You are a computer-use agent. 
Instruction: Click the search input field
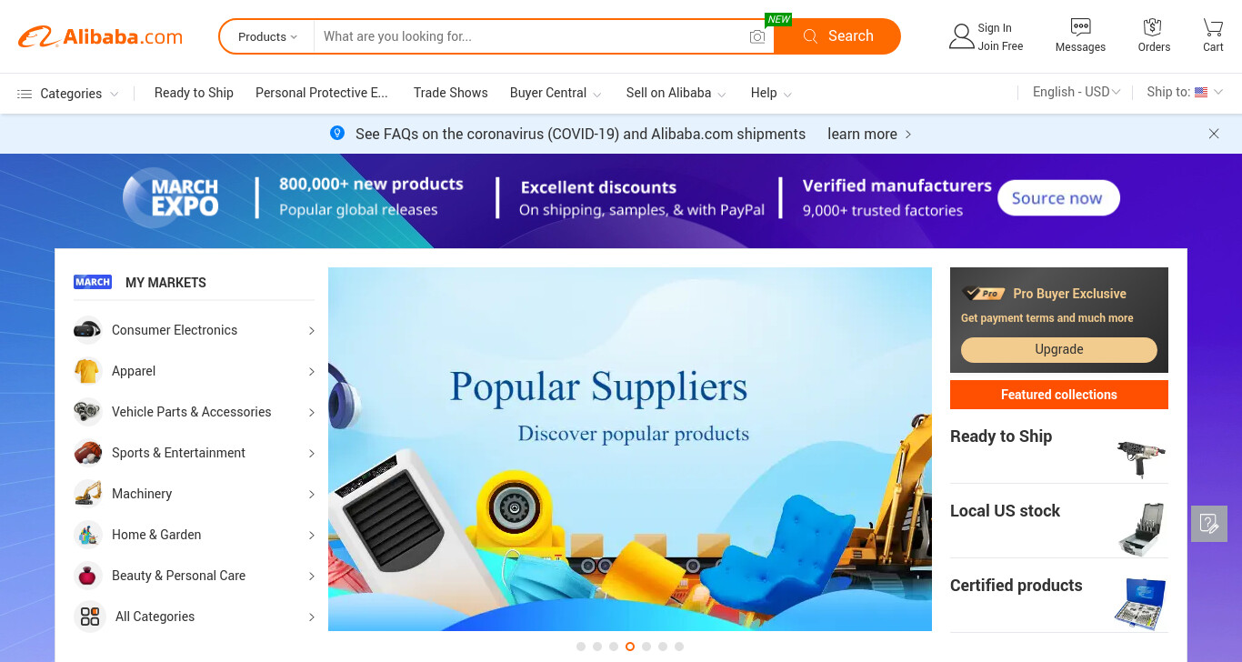(x=530, y=36)
